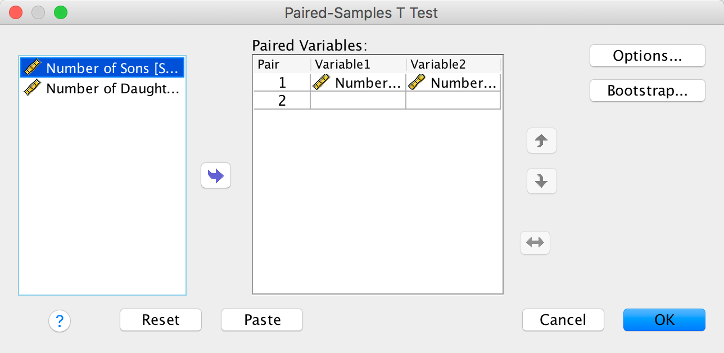Click the blue transfer arrow button
The image size is (724, 353).
(x=216, y=176)
